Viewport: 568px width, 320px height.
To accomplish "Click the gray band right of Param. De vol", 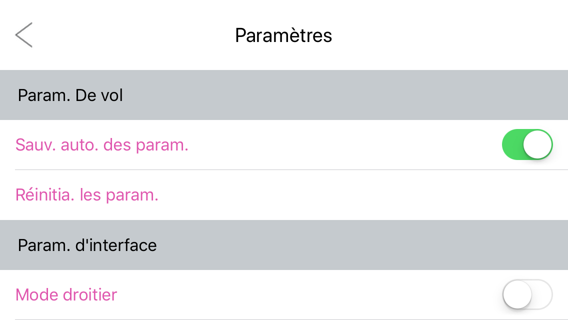I will click(x=350, y=95).
